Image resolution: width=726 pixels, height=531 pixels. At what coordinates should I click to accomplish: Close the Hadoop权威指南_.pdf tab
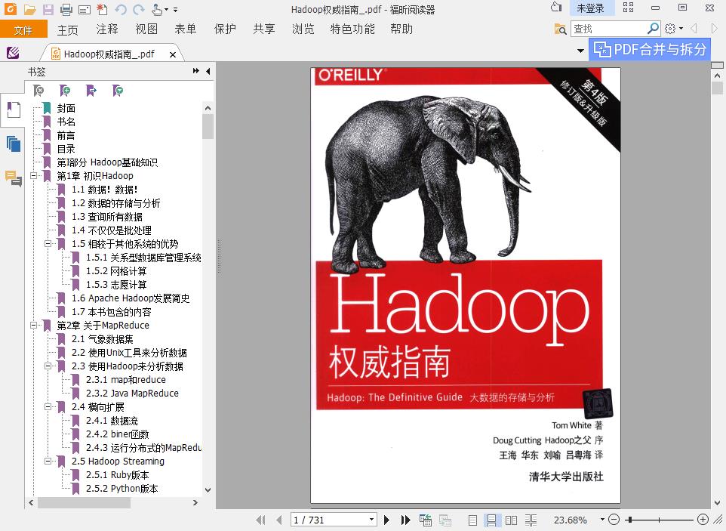coord(172,54)
